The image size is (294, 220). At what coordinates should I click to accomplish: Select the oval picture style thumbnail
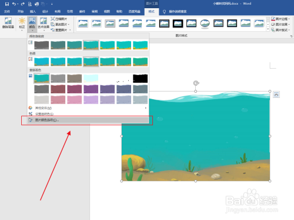tap(205, 23)
